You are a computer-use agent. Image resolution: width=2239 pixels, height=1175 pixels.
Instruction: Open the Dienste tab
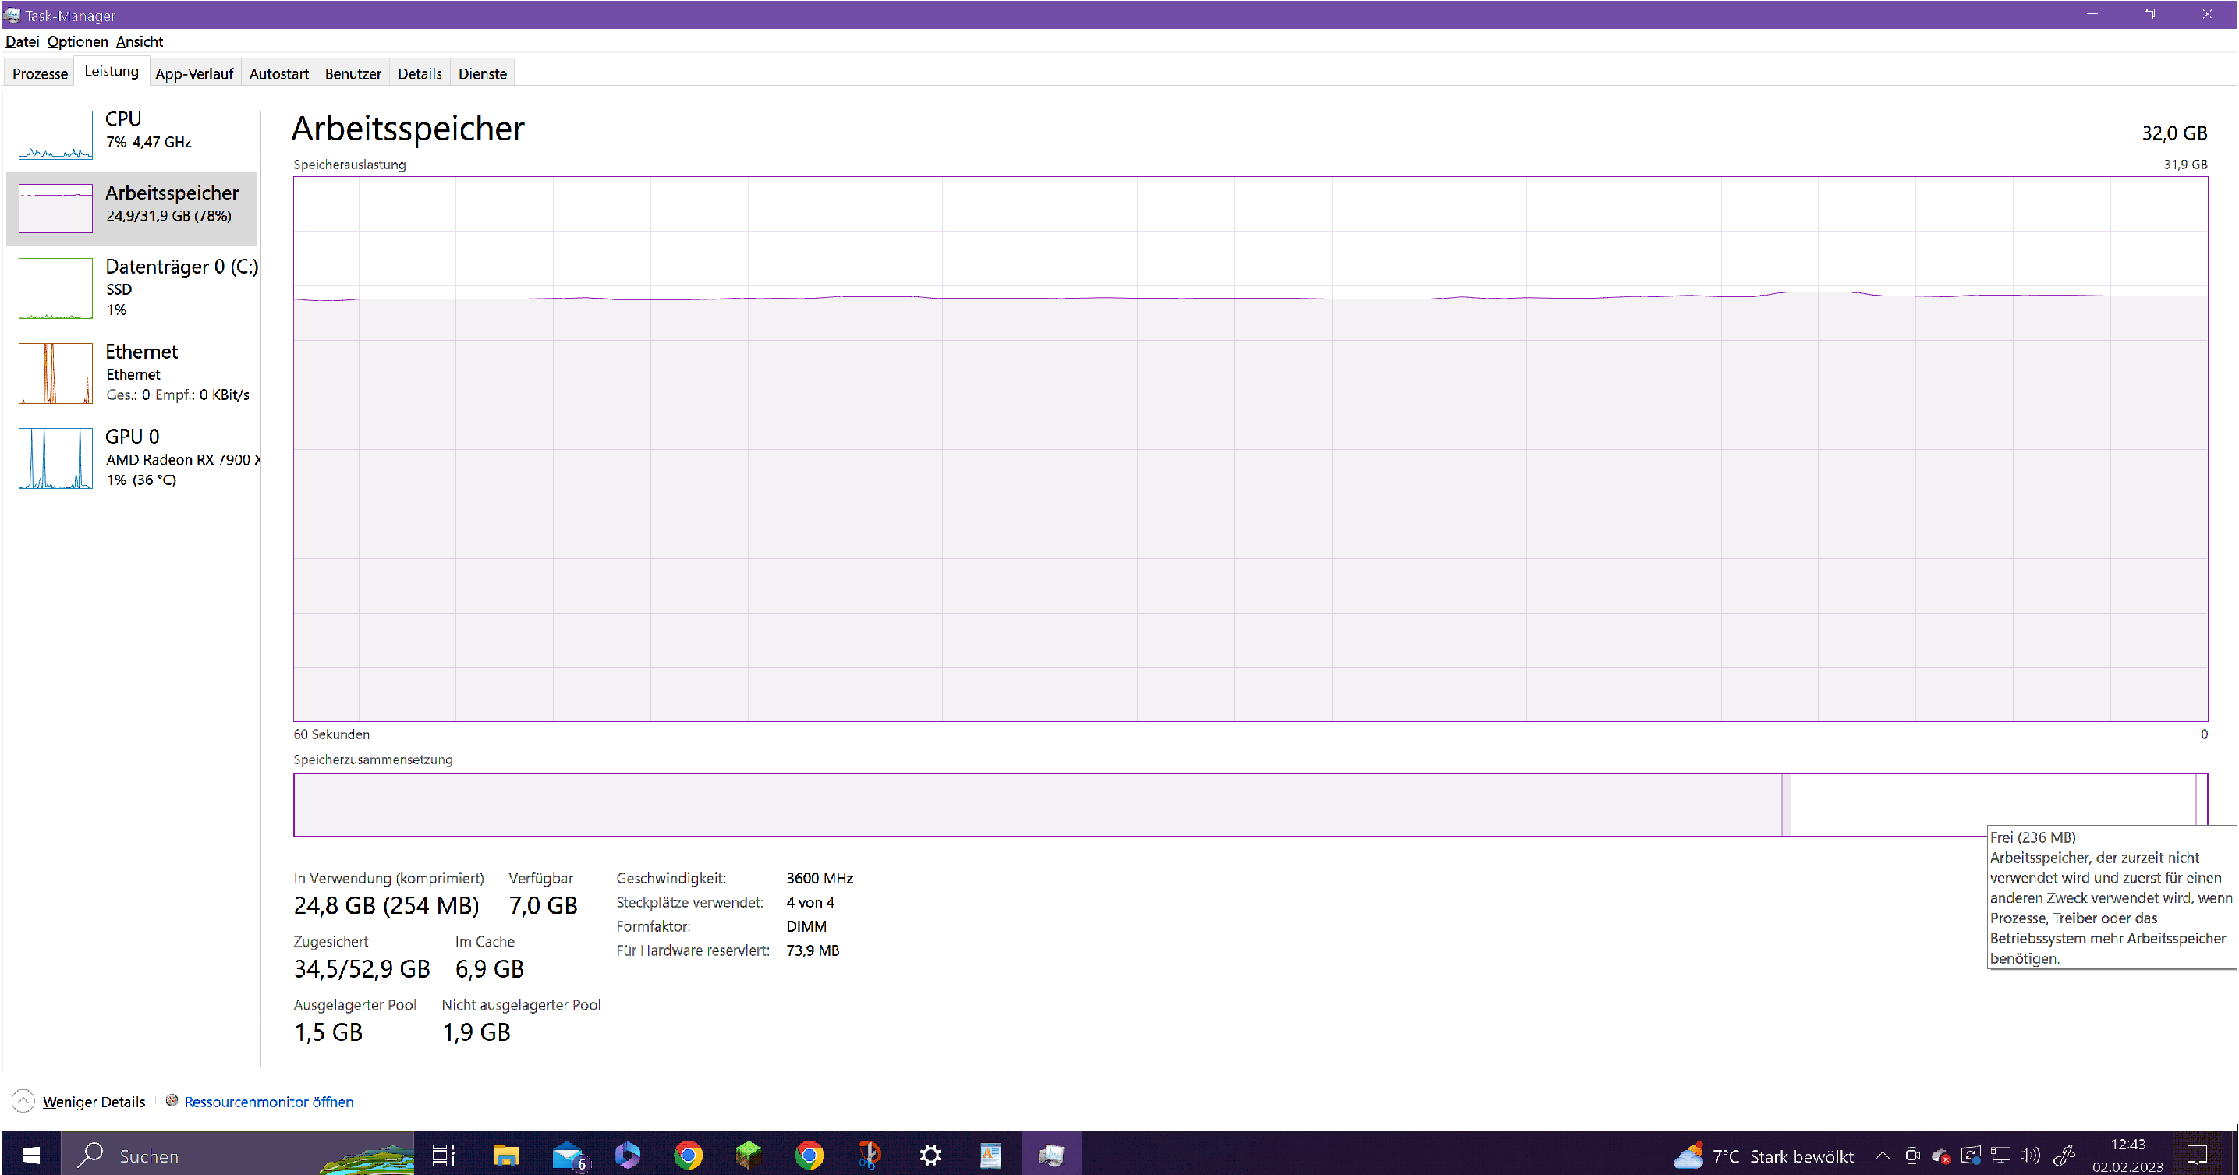coord(483,73)
